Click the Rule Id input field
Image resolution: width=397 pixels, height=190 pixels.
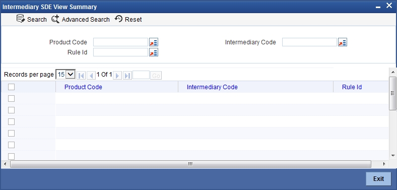coord(120,52)
